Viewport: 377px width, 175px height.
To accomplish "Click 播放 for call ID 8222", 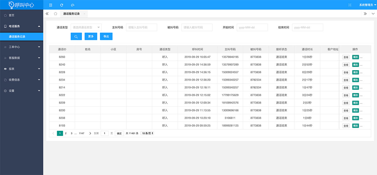I will point(355,95).
